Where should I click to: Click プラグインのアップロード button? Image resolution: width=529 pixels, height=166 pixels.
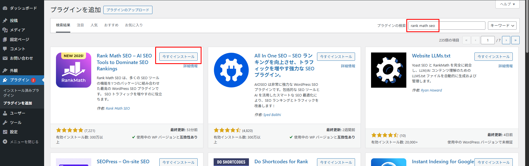128,10
